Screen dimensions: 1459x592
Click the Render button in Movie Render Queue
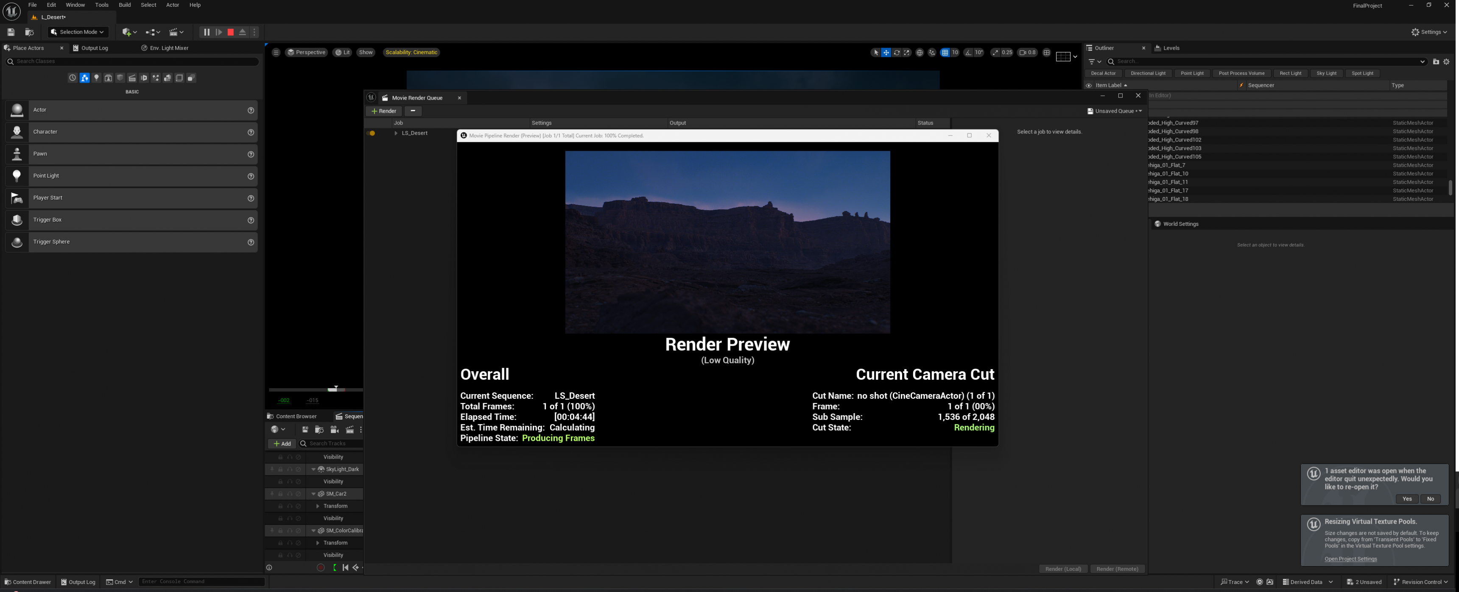pos(384,111)
